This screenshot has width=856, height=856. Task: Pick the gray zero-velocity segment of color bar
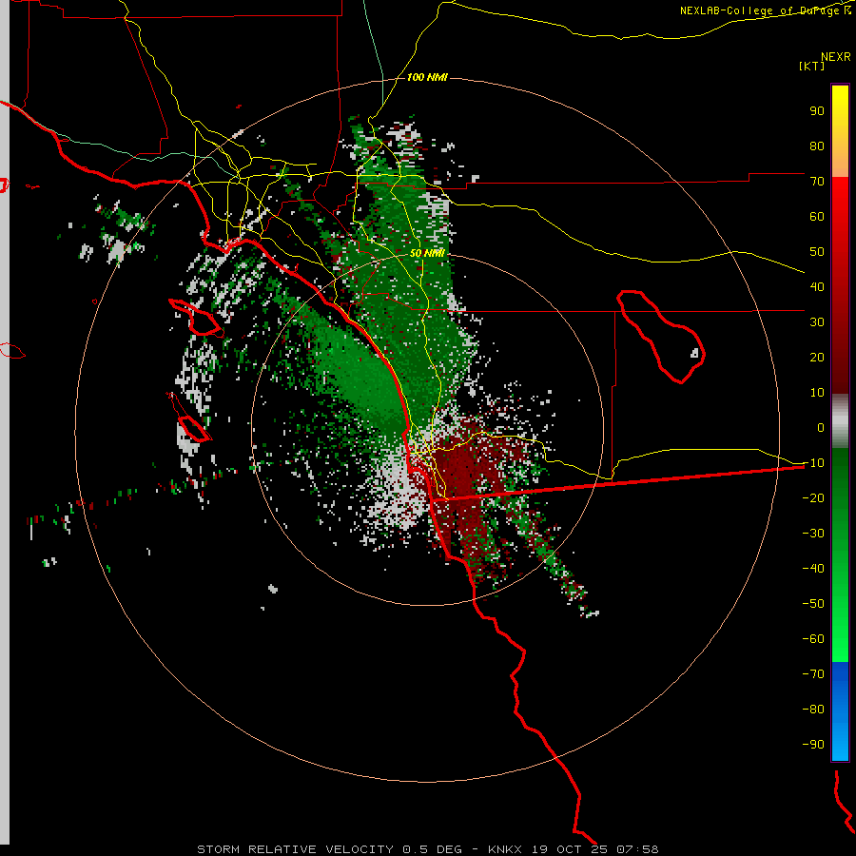pos(840,421)
